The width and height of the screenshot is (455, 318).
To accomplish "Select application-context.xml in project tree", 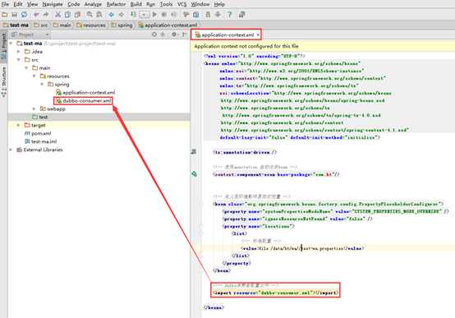I will click(85, 92).
